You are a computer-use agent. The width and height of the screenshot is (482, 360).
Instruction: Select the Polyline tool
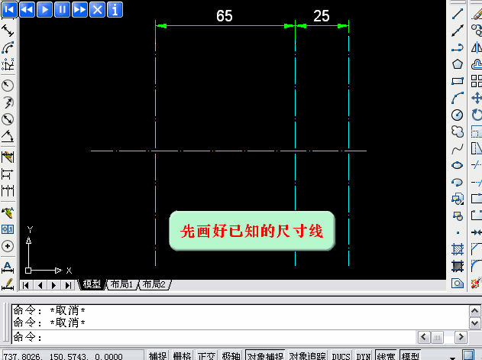click(x=458, y=47)
